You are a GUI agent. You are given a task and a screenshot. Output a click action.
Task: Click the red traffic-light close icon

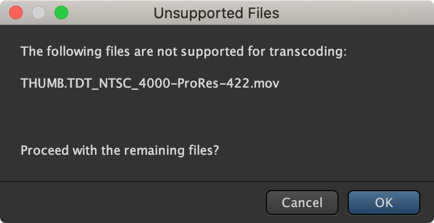pyautogui.click(x=16, y=13)
